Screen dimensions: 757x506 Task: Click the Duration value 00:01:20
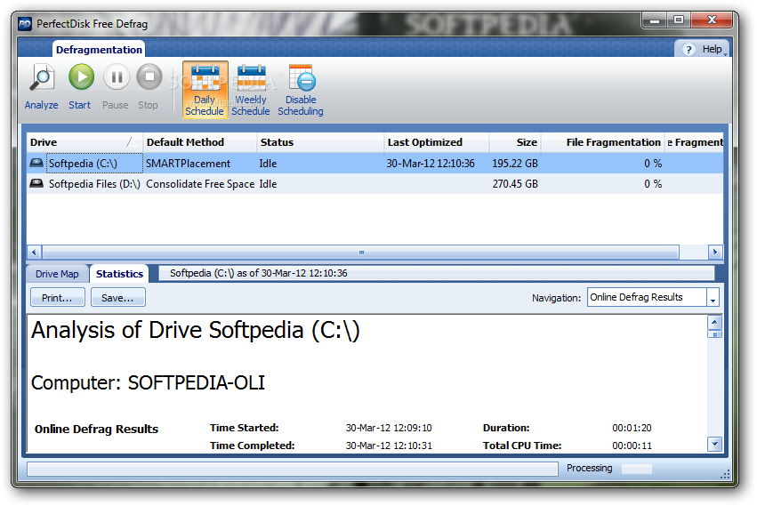pyautogui.click(x=632, y=428)
